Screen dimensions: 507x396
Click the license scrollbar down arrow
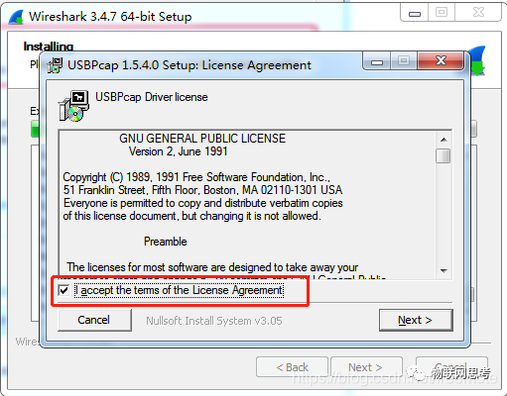click(x=444, y=270)
